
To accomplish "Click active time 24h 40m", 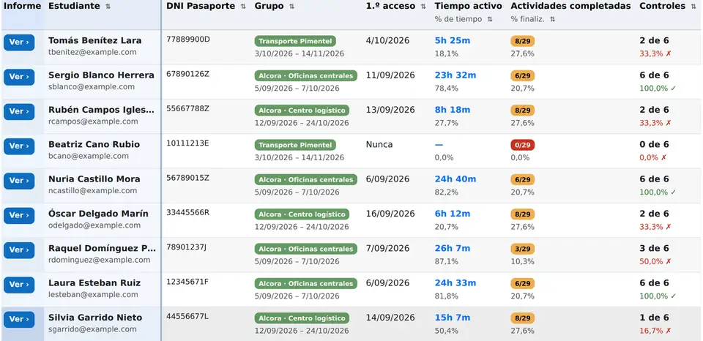I will pos(455,179).
